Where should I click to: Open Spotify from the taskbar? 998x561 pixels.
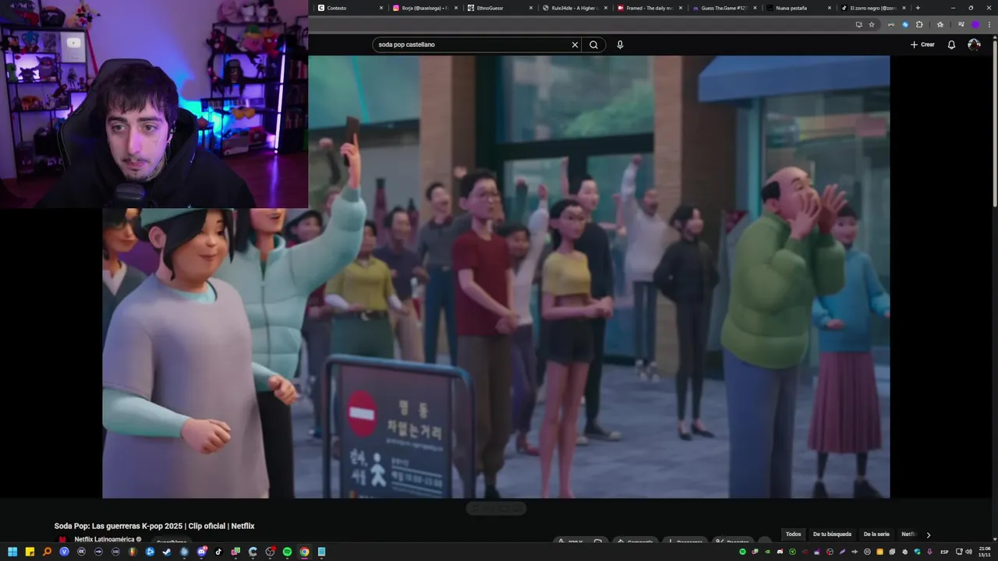(287, 552)
